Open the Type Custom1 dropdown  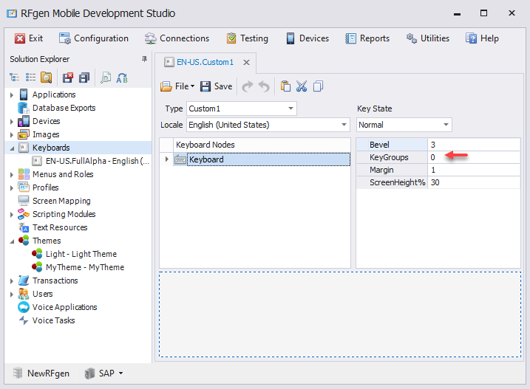pyautogui.click(x=291, y=109)
